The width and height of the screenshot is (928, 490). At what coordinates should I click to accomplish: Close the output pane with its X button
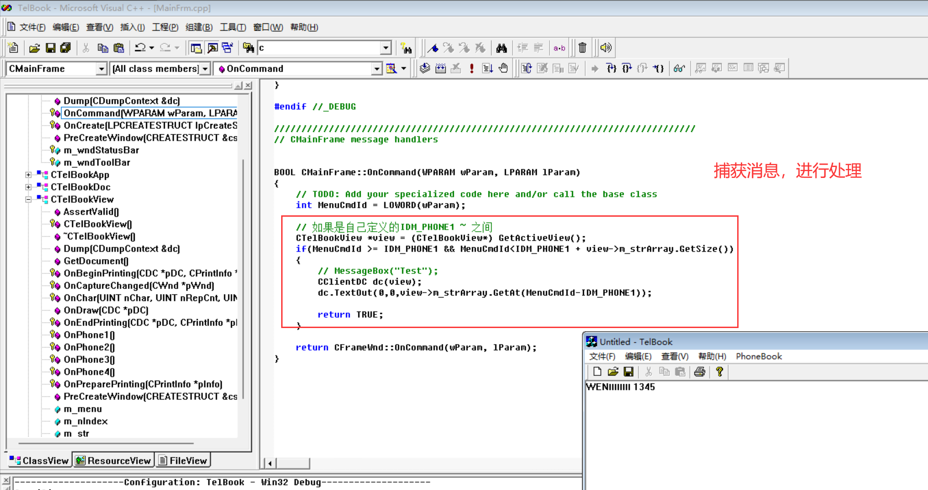[x=6, y=480]
